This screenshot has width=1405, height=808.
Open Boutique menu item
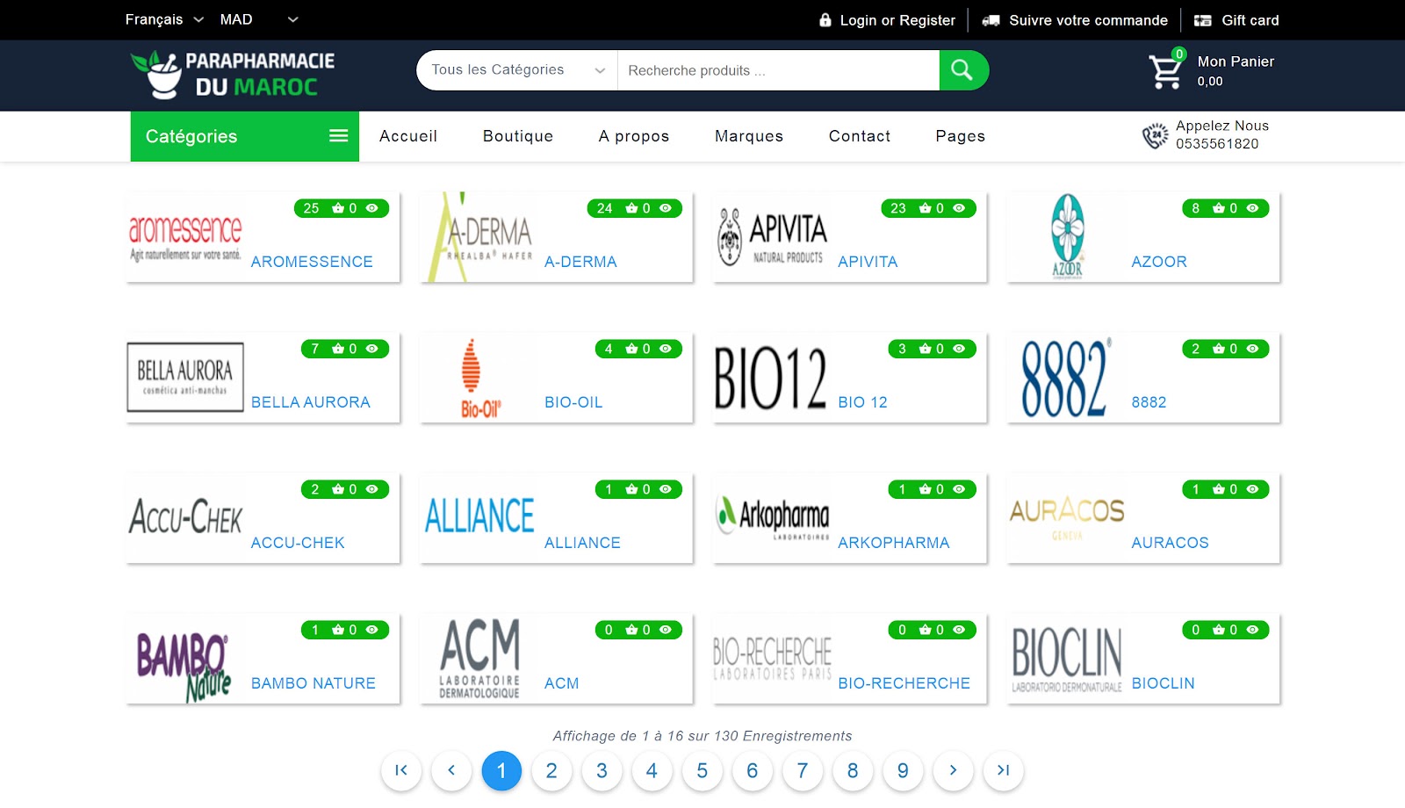(x=518, y=136)
